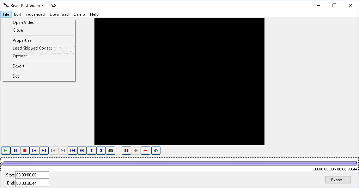The image size is (359, 188).
Task: Click the grayed-out next keyframe icon
Action: tap(63, 151)
